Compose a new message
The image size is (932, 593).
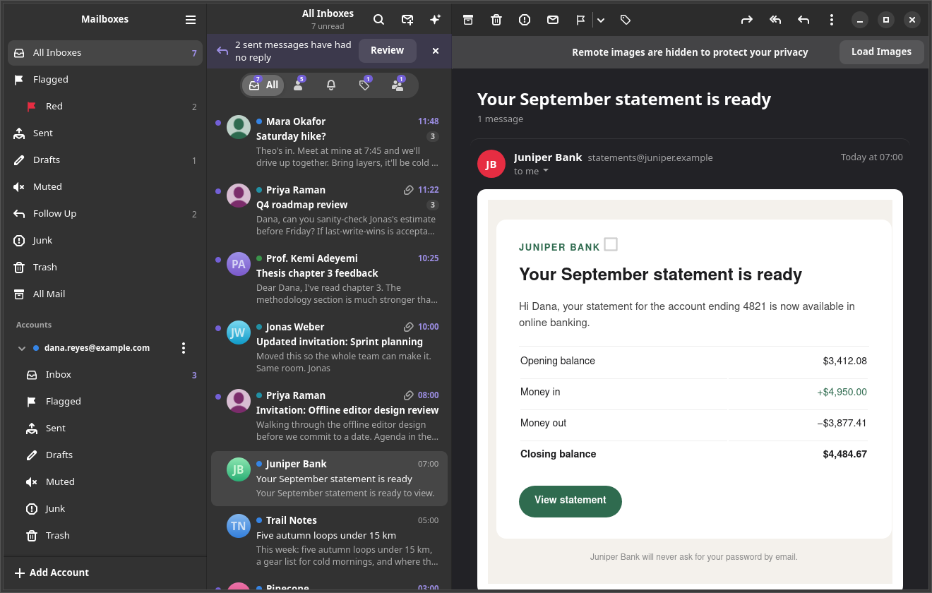[407, 20]
